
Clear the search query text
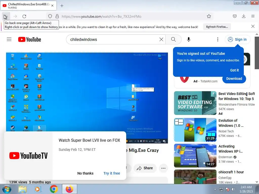point(161,39)
